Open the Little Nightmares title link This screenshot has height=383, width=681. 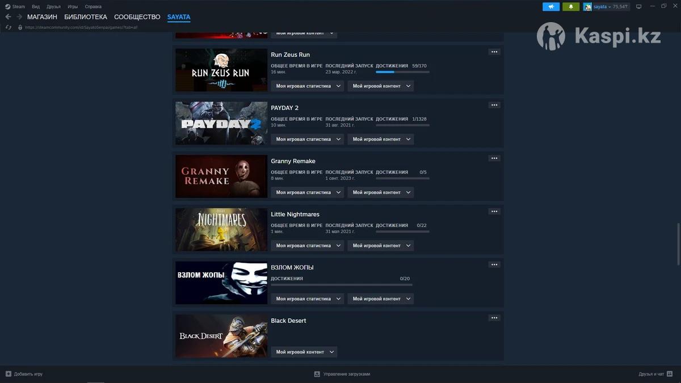click(295, 214)
